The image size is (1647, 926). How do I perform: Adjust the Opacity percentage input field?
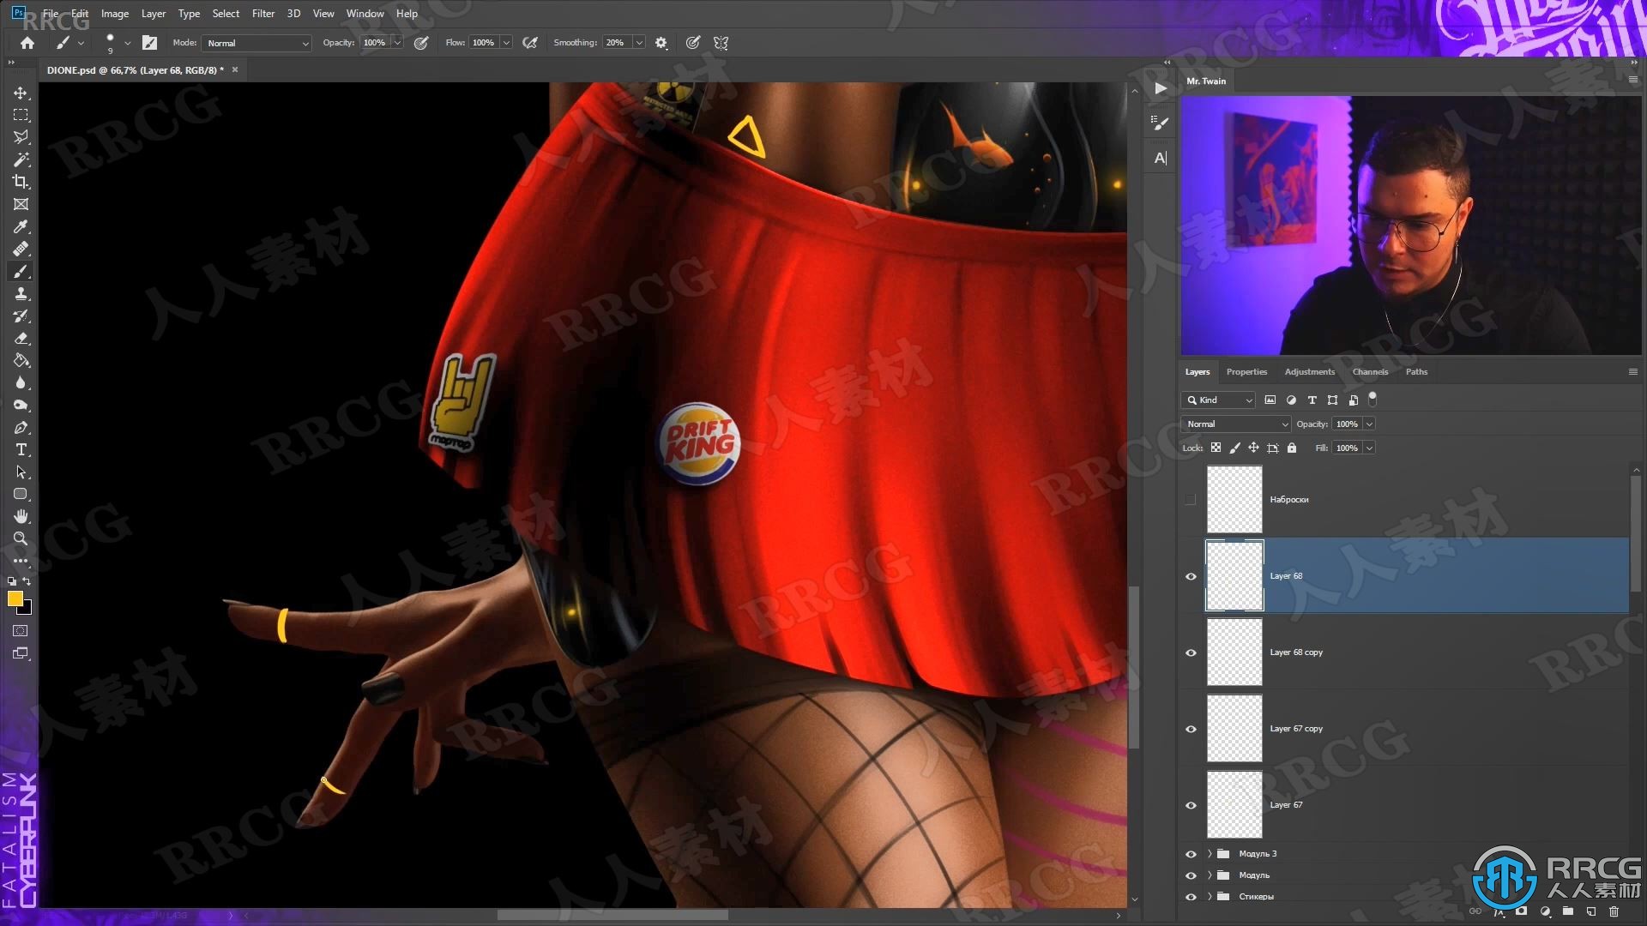tap(1348, 423)
